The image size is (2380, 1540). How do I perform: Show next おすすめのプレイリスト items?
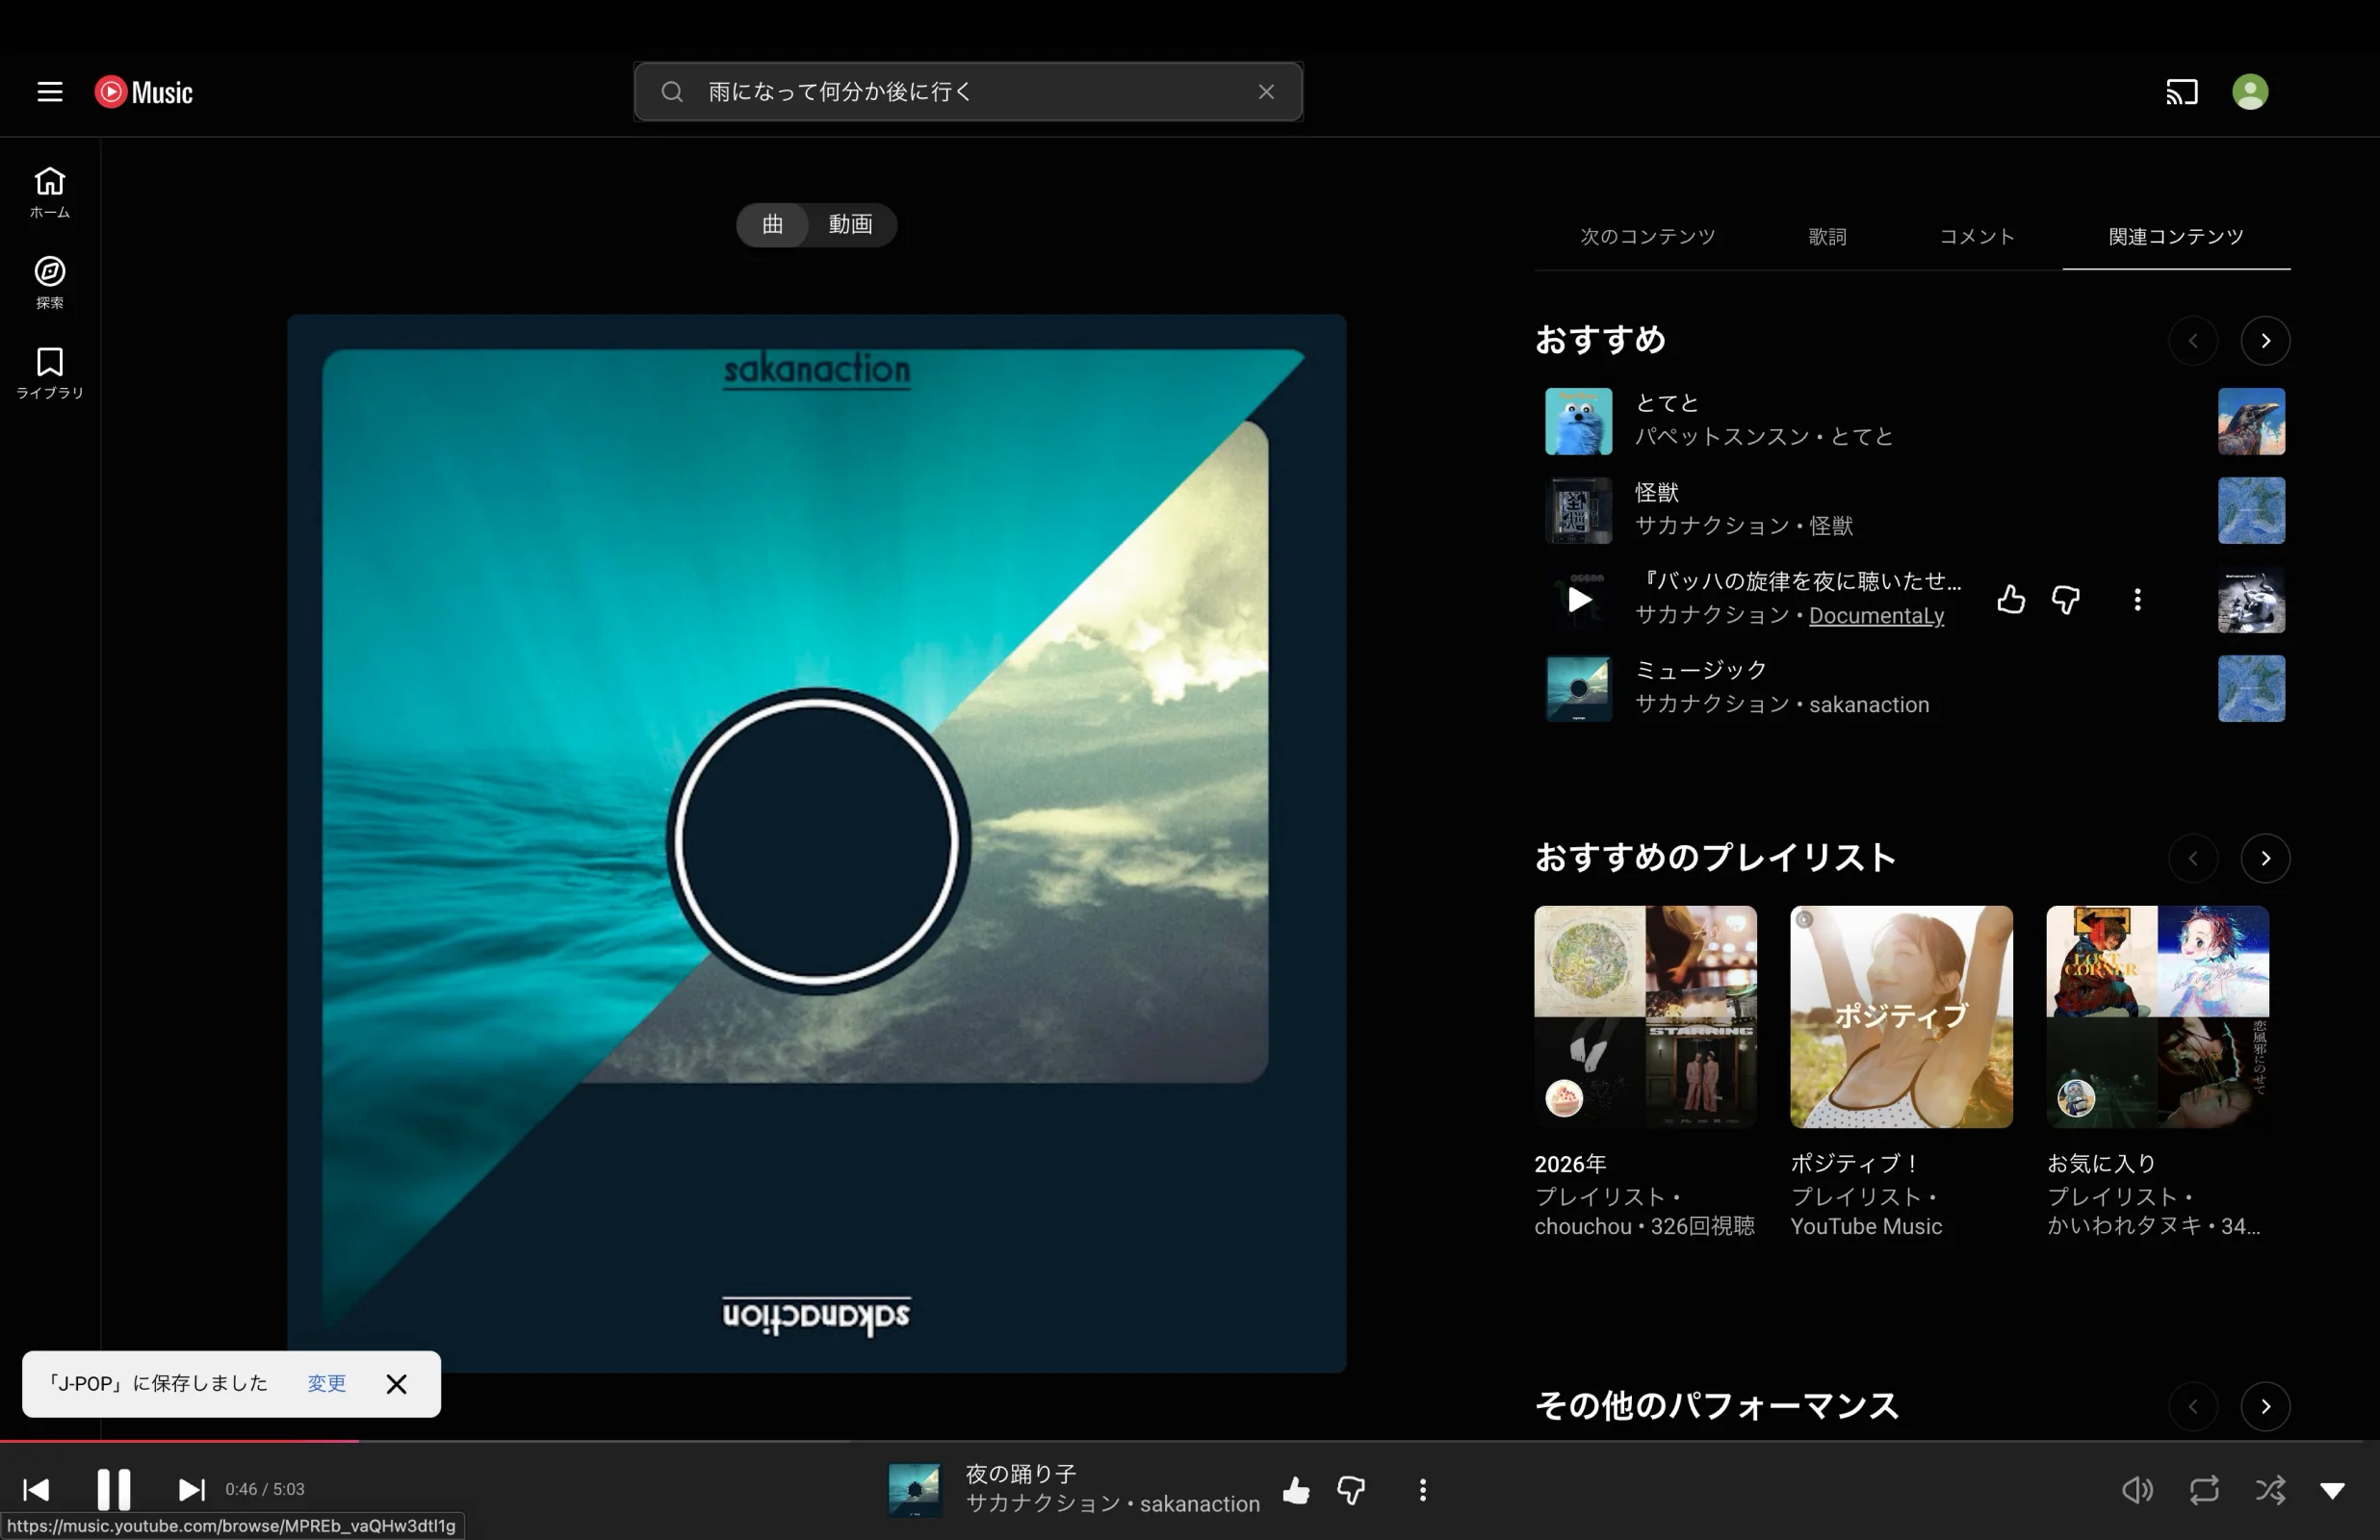point(2265,859)
